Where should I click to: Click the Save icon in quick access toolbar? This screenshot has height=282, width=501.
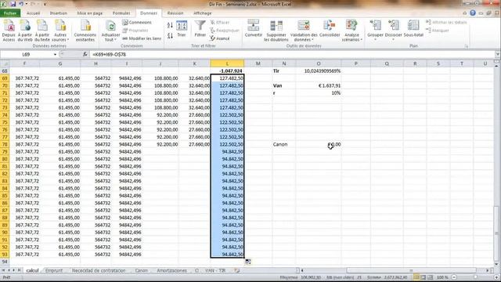point(13,4)
